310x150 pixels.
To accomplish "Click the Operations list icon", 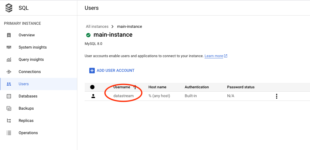I will pos(9,133).
